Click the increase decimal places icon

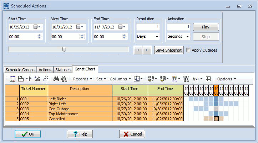click(37, 79)
